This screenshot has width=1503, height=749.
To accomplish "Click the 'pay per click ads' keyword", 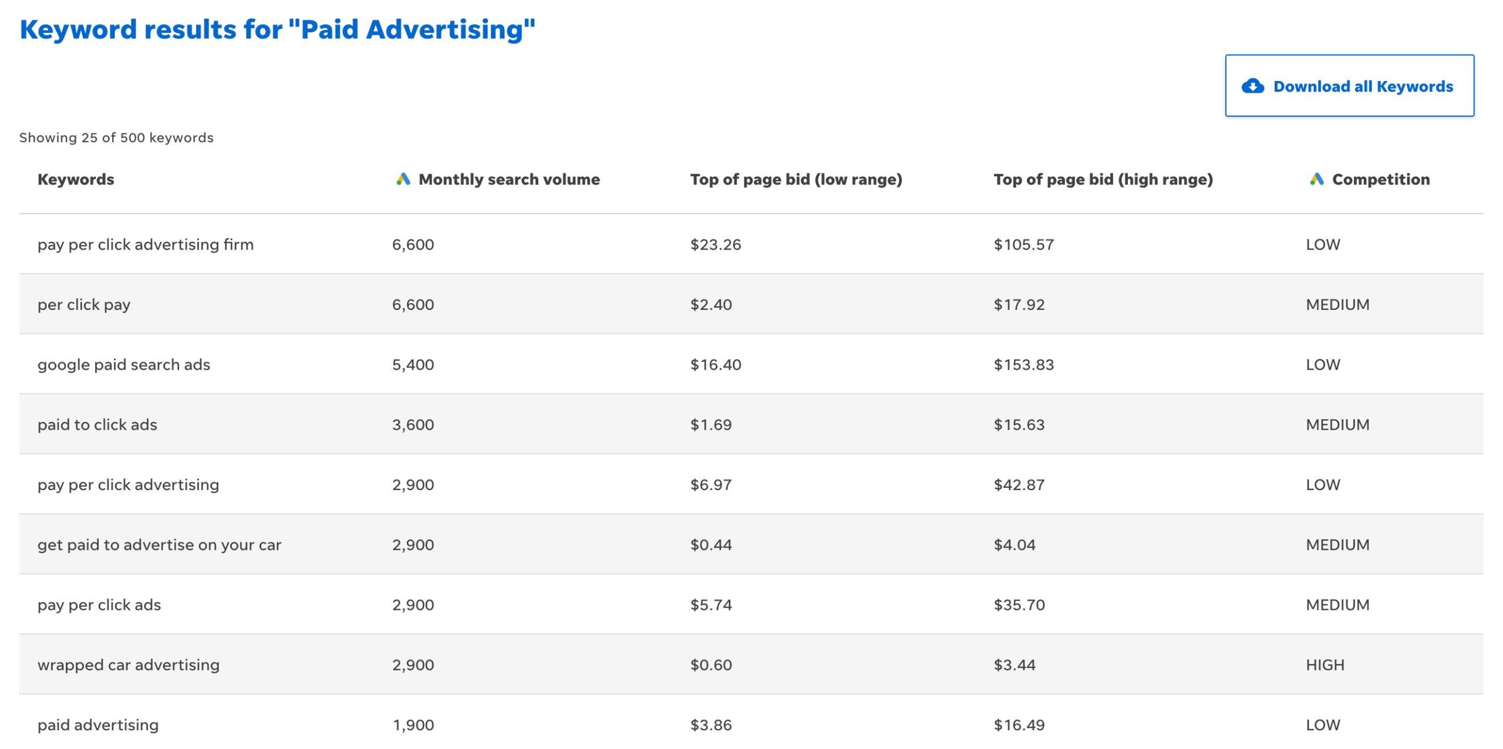I will (x=99, y=605).
